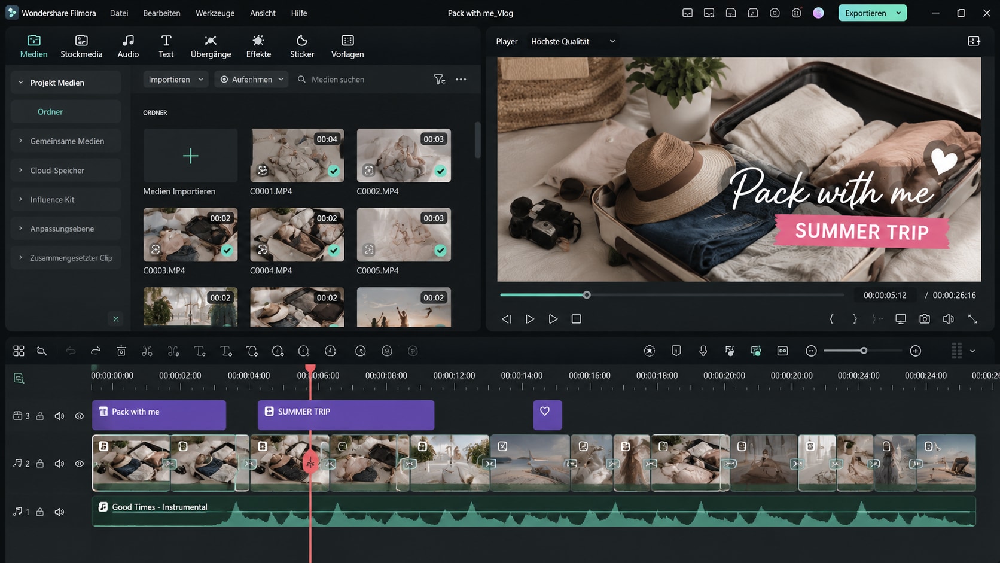The image size is (1000, 563).
Task: Open the Stockmedia tab
Action: point(81,46)
